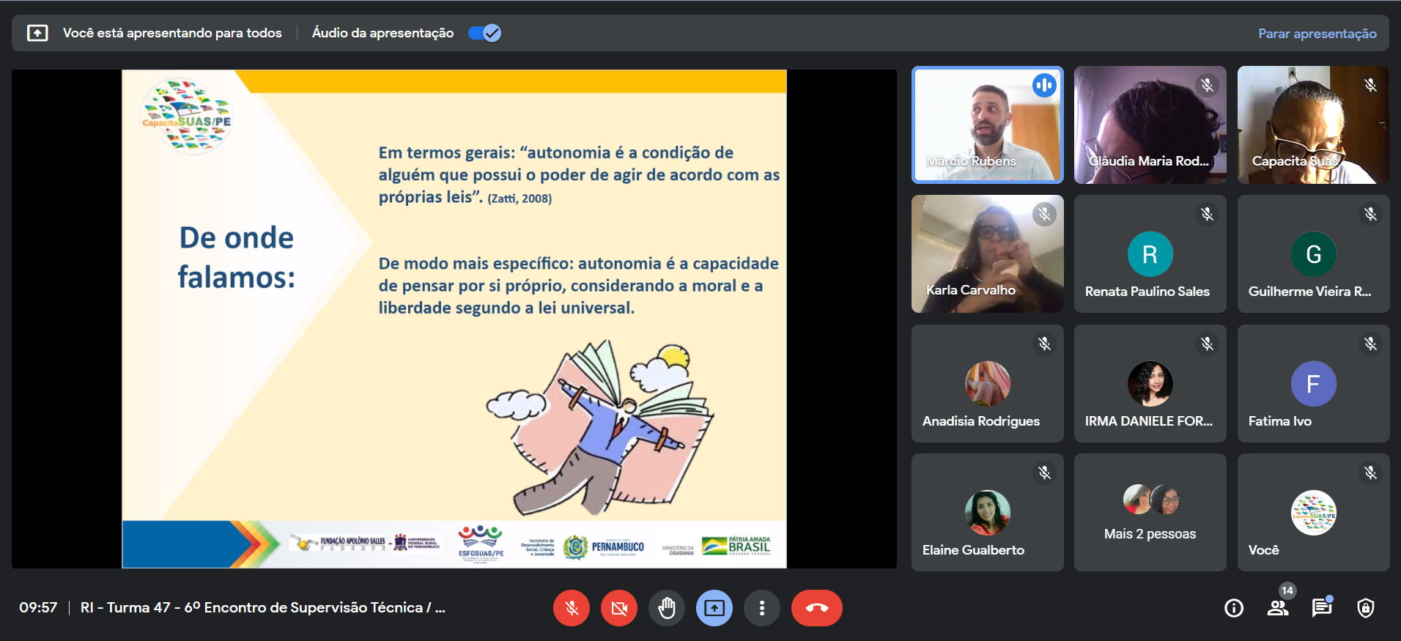Open the three-dot more options menu

pos(762,608)
